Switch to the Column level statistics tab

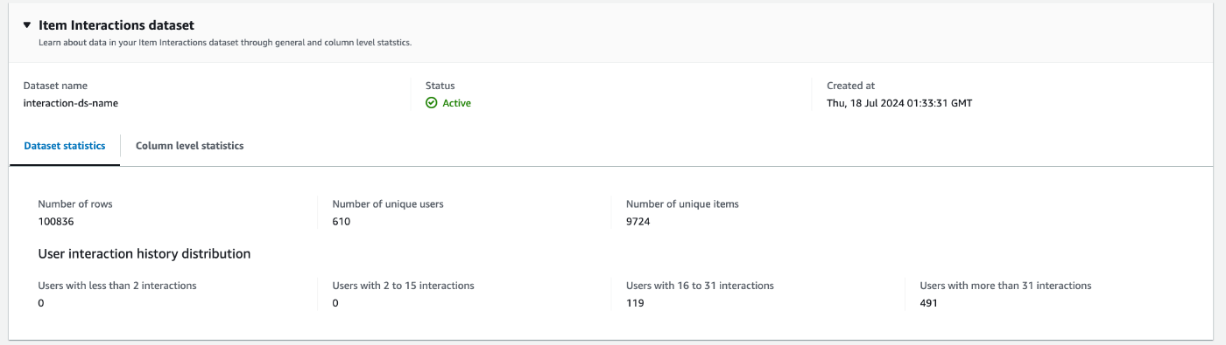189,146
